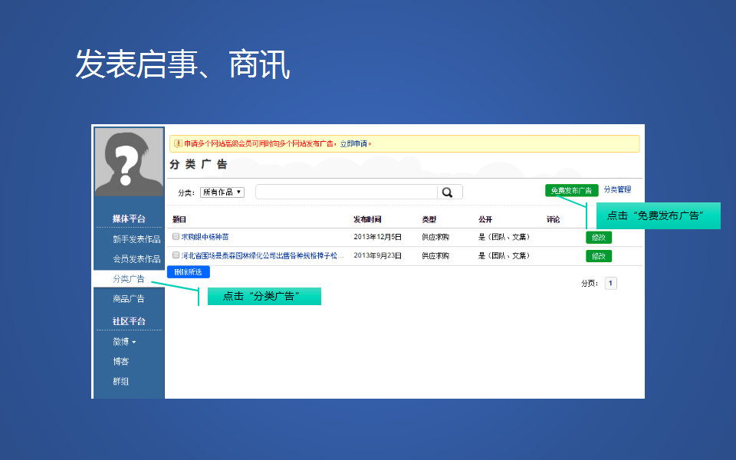Select 分类广告 in the sidebar
Viewport: 736px width, 460px height.
[x=129, y=279]
